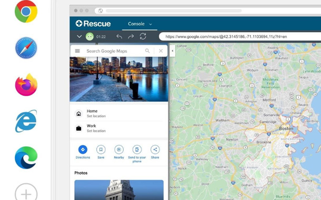The height and width of the screenshot is (200, 321).
Task: Select the Chrome browser icon
Action: (26, 11)
